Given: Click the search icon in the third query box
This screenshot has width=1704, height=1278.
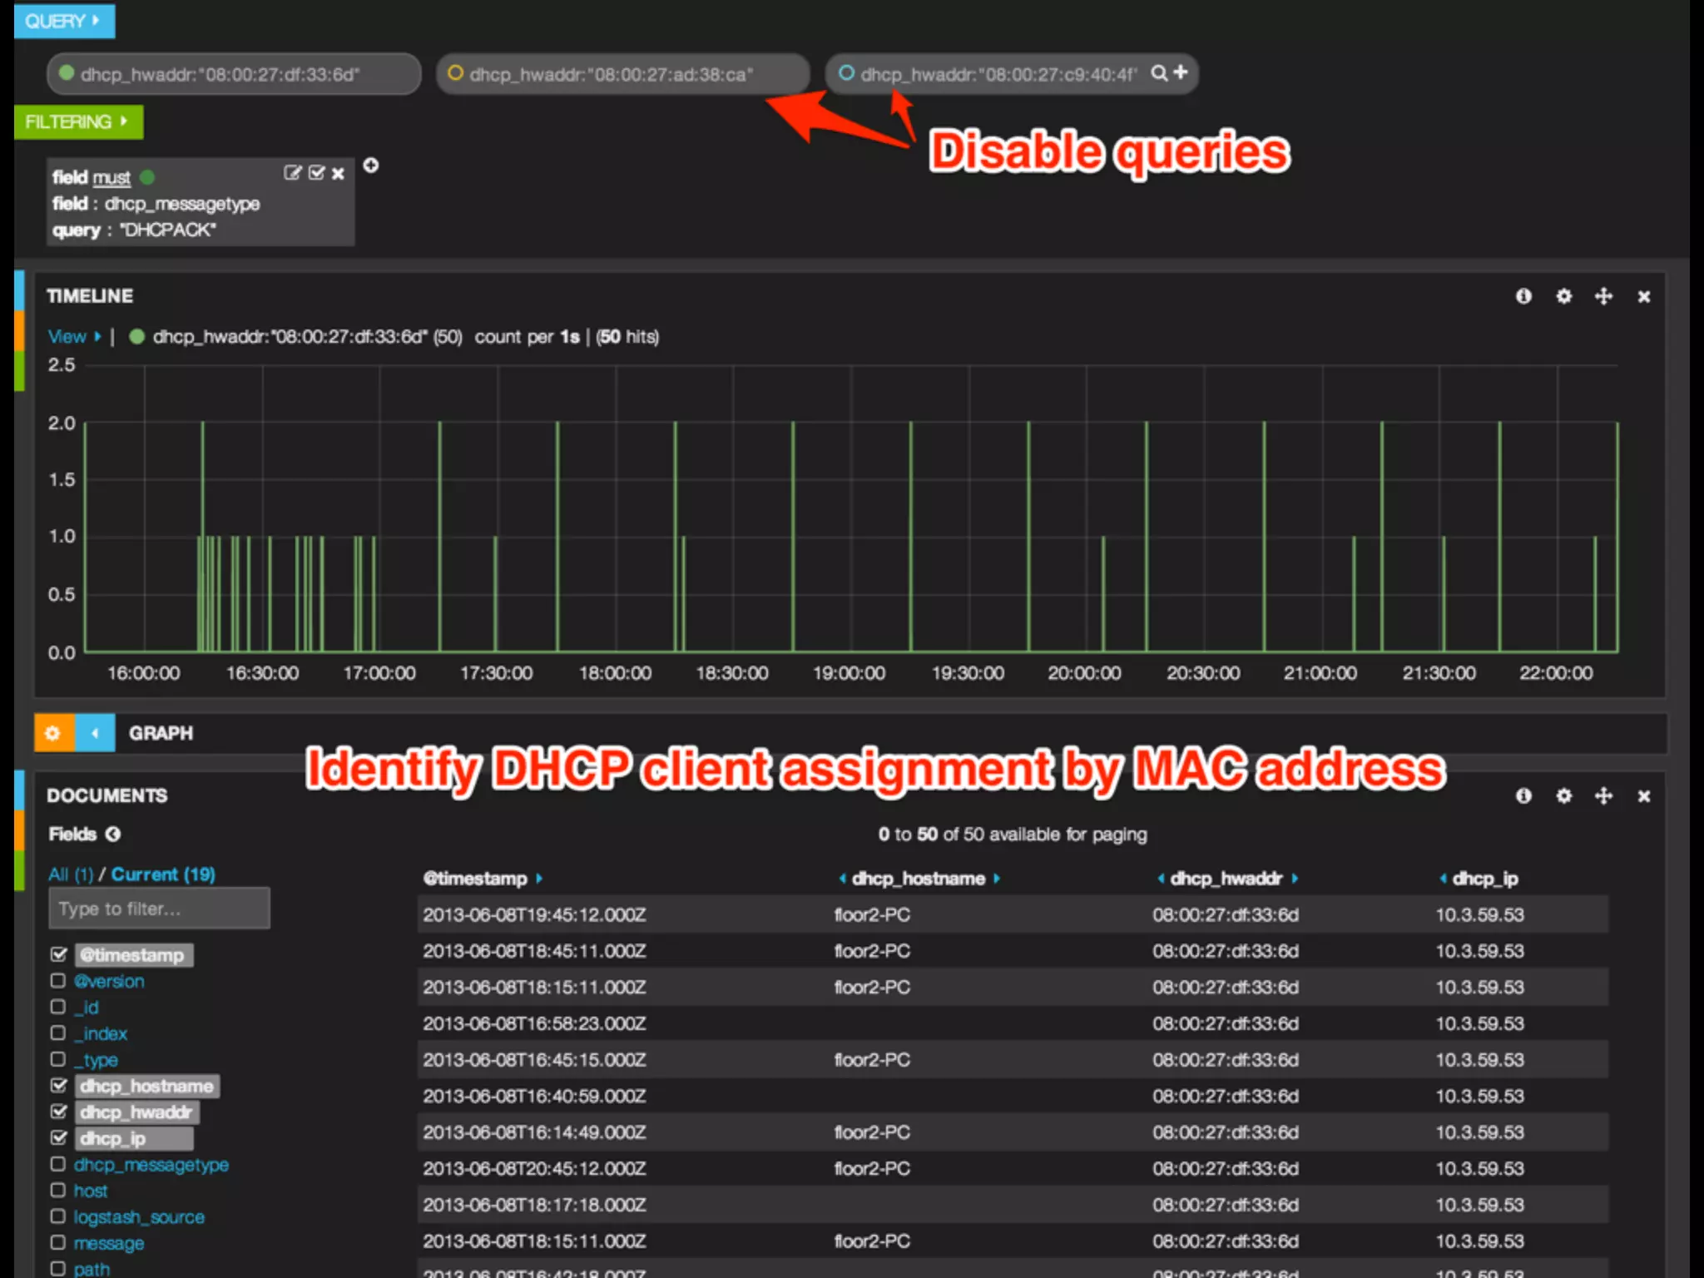Looking at the screenshot, I should click(1158, 73).
